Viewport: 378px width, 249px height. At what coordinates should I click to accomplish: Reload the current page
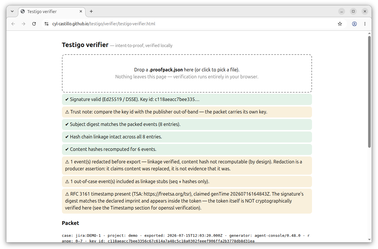(34, 24)
